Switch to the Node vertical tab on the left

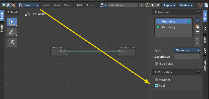[x=2, y=28]
